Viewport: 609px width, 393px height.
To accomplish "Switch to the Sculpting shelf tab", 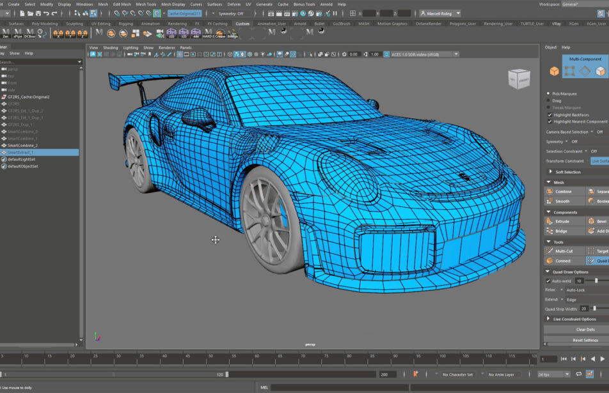I will pos(74,24).
